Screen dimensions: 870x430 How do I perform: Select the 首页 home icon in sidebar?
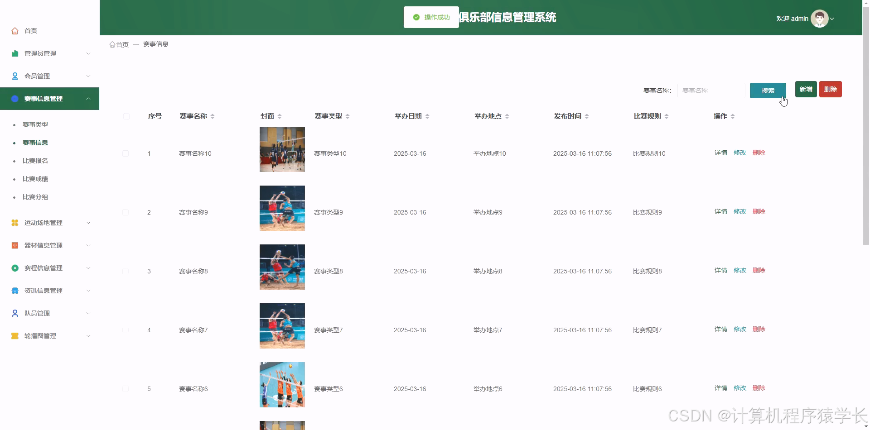[x=15, y=30]
